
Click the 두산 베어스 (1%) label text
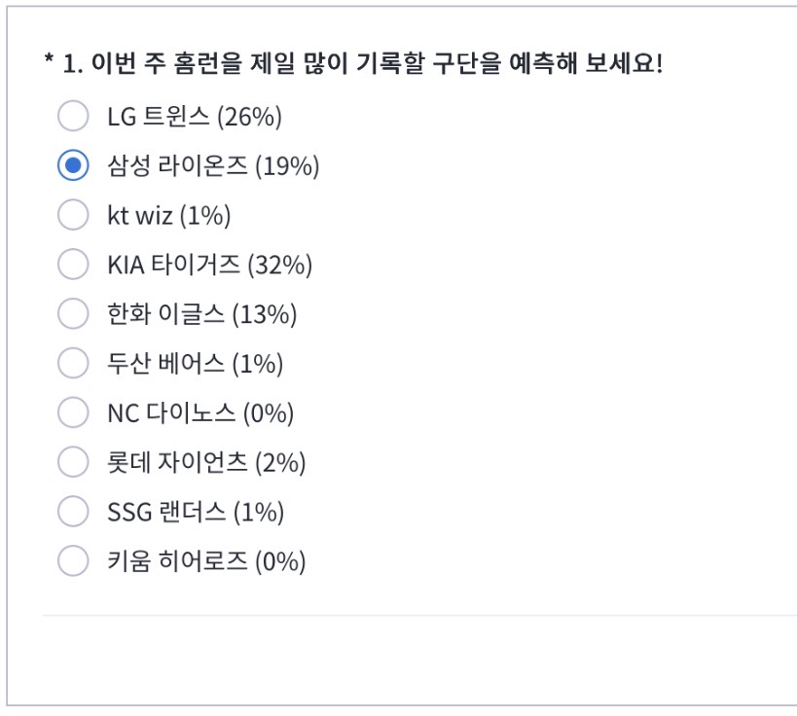click(196, 364)
